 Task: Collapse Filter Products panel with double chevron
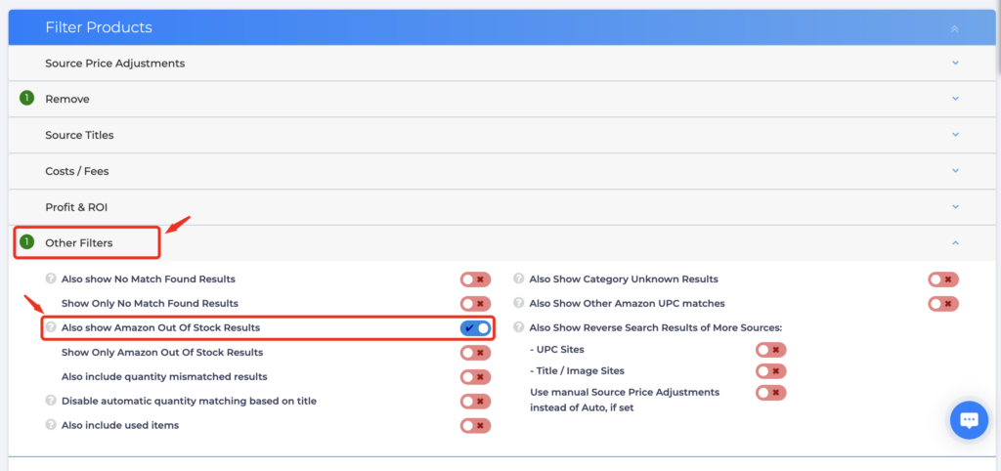click(954, 28)
